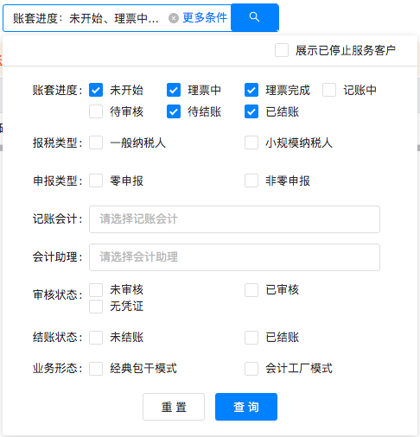Check the 零申报 option
Screen dimensions: 420x437
[96, 180]
